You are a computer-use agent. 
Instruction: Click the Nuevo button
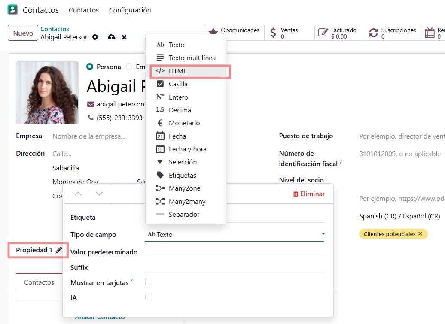pos(23,33)
